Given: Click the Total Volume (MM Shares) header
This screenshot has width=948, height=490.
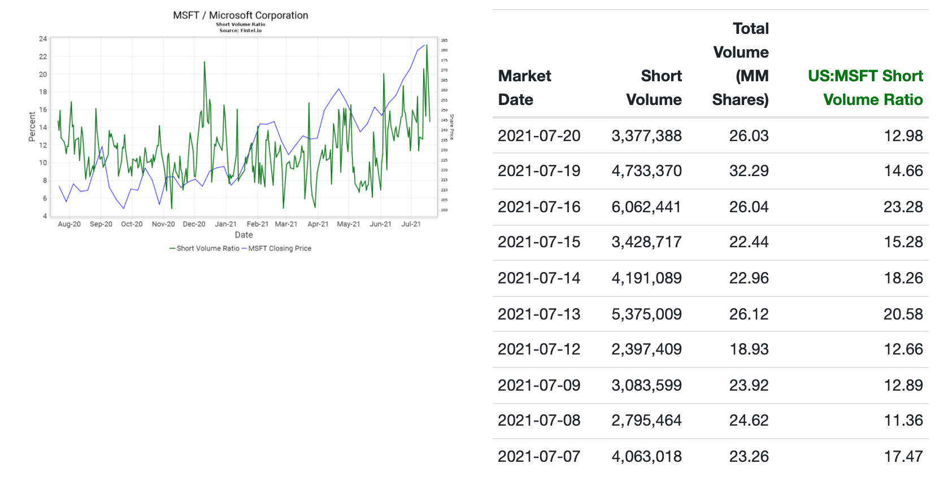Looking at the screenshot, I should pyautogui.click(x=741, y=64).
